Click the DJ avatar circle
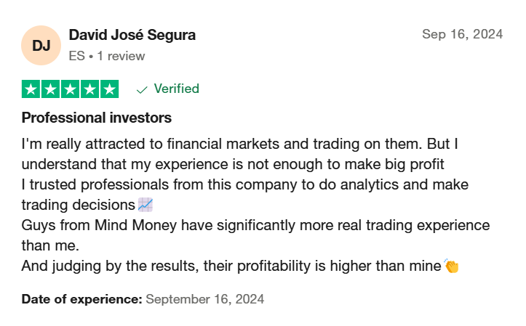 click(41, 45)
